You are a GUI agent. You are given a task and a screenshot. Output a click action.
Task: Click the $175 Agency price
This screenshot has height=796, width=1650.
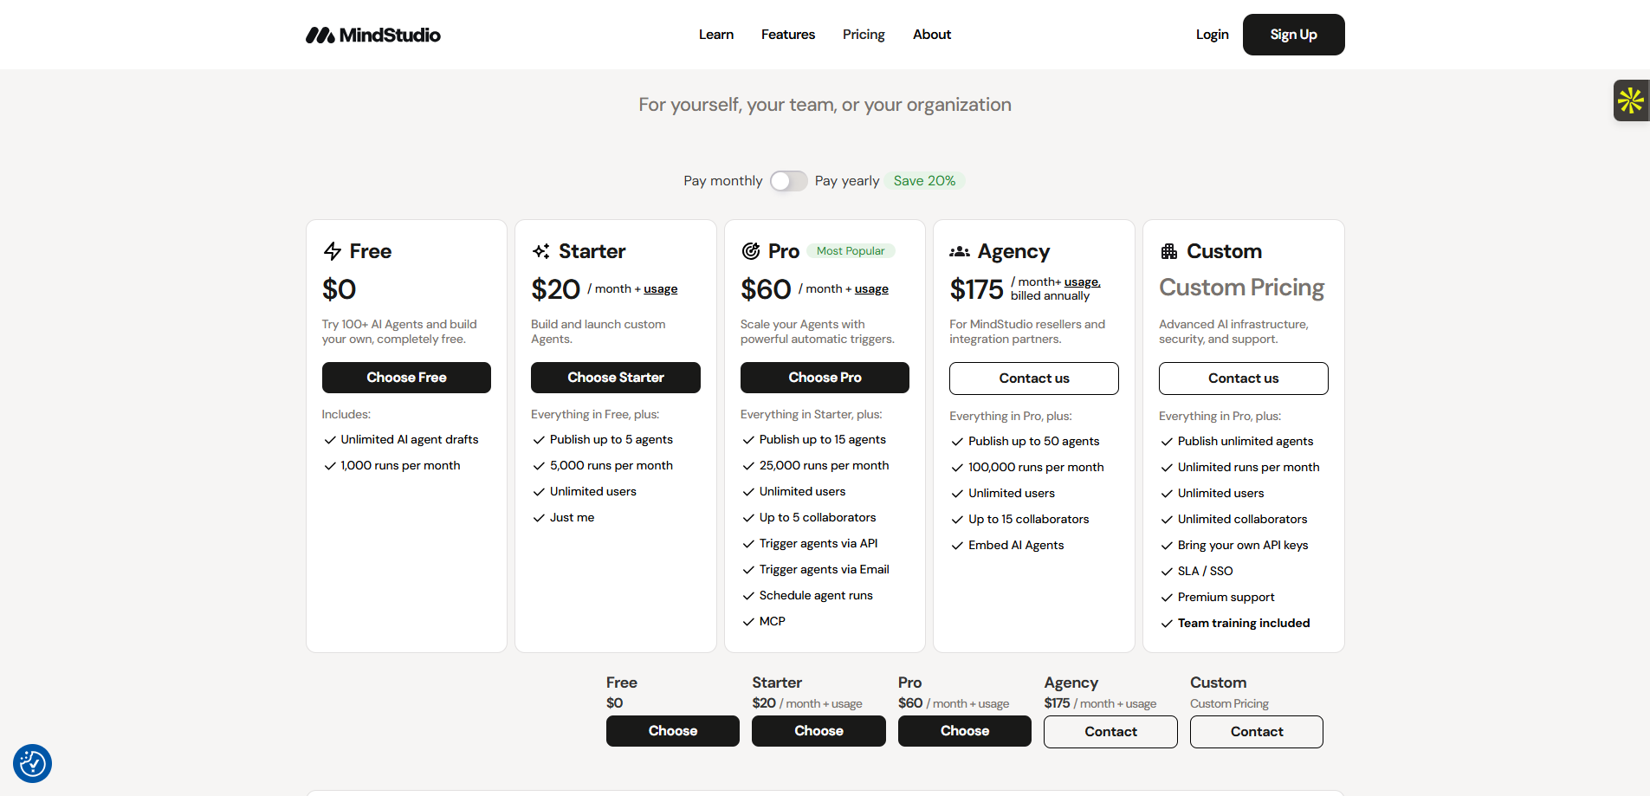pyautogui.click(x=976, y=289)
